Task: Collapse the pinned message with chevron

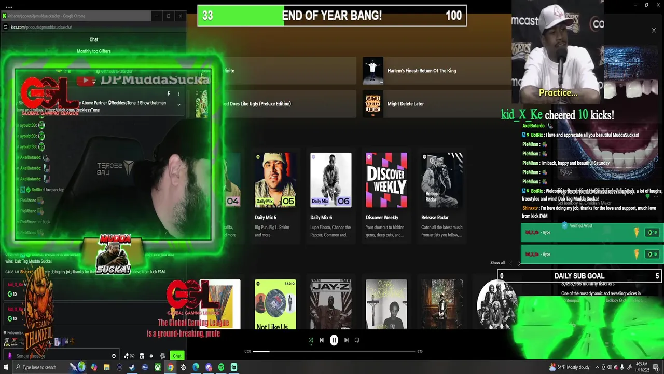Action: (178, 104)
